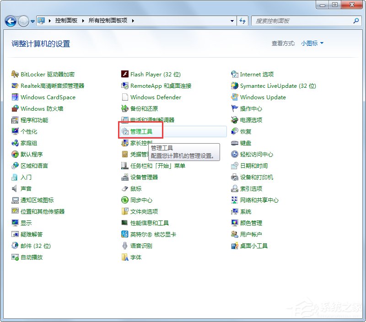Open 字体 viewer
This screenshot has width=366, height=322.
coord(135,257)
